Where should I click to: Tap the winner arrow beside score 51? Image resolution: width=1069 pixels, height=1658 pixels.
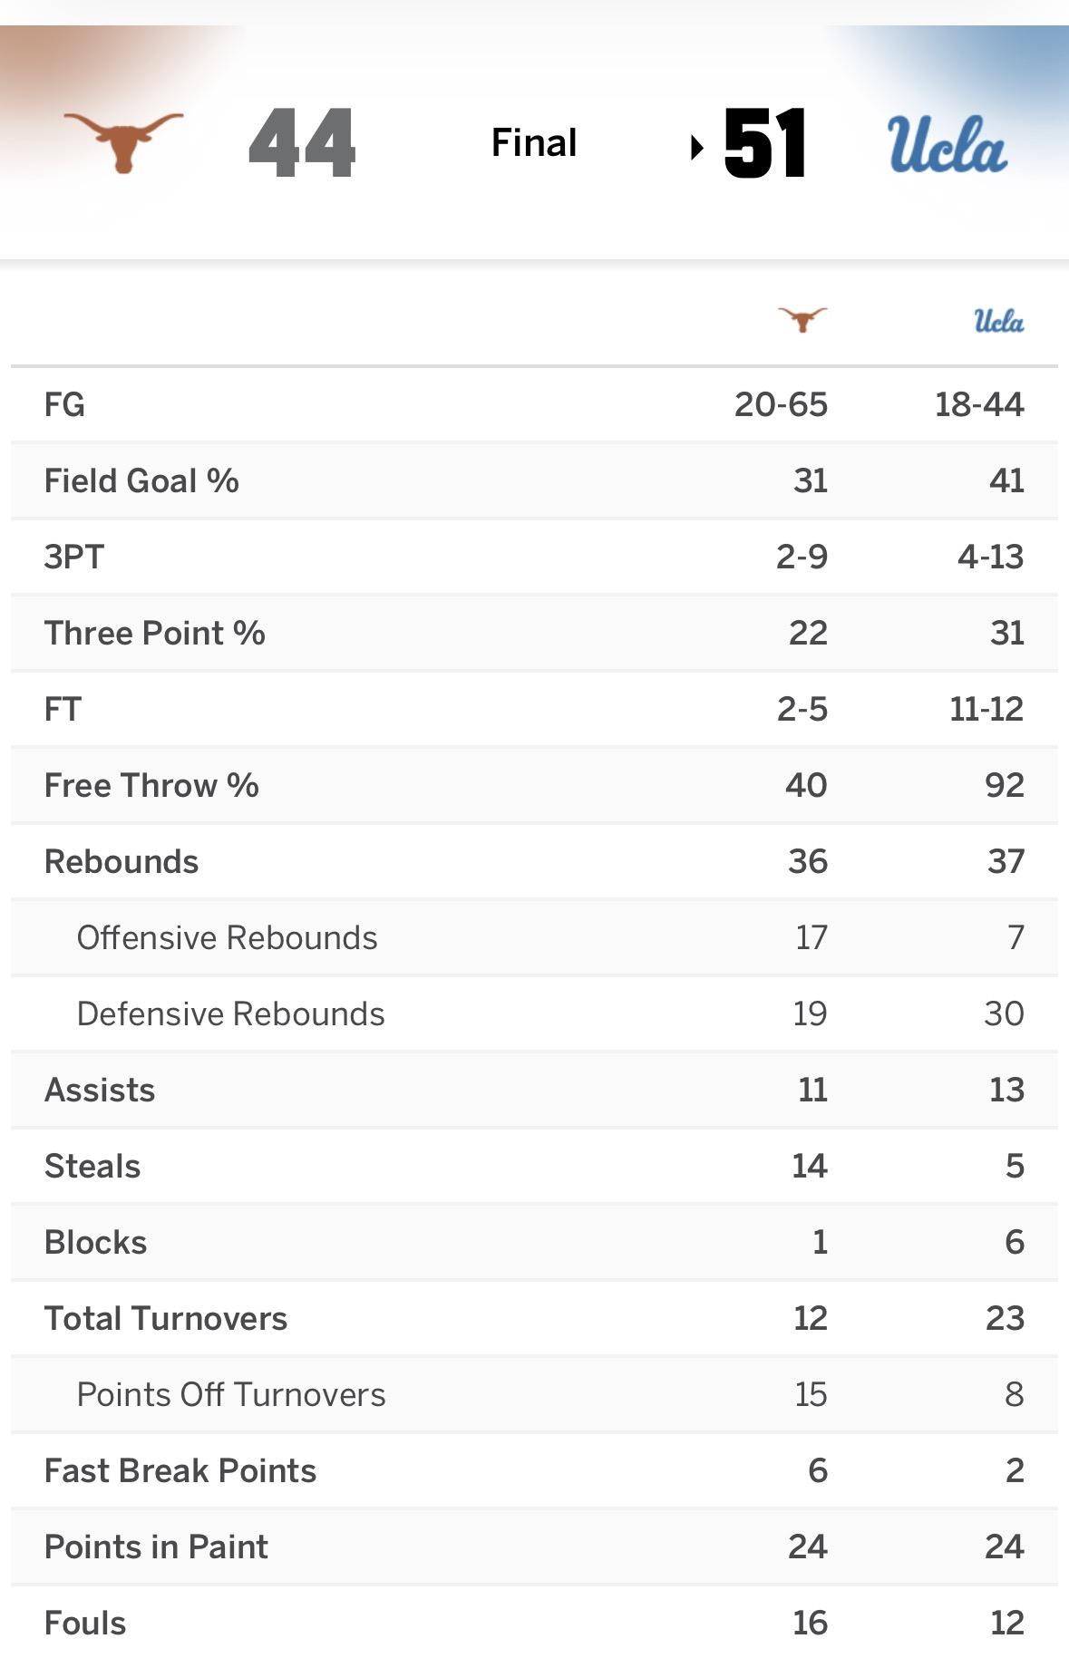(696, 146)
